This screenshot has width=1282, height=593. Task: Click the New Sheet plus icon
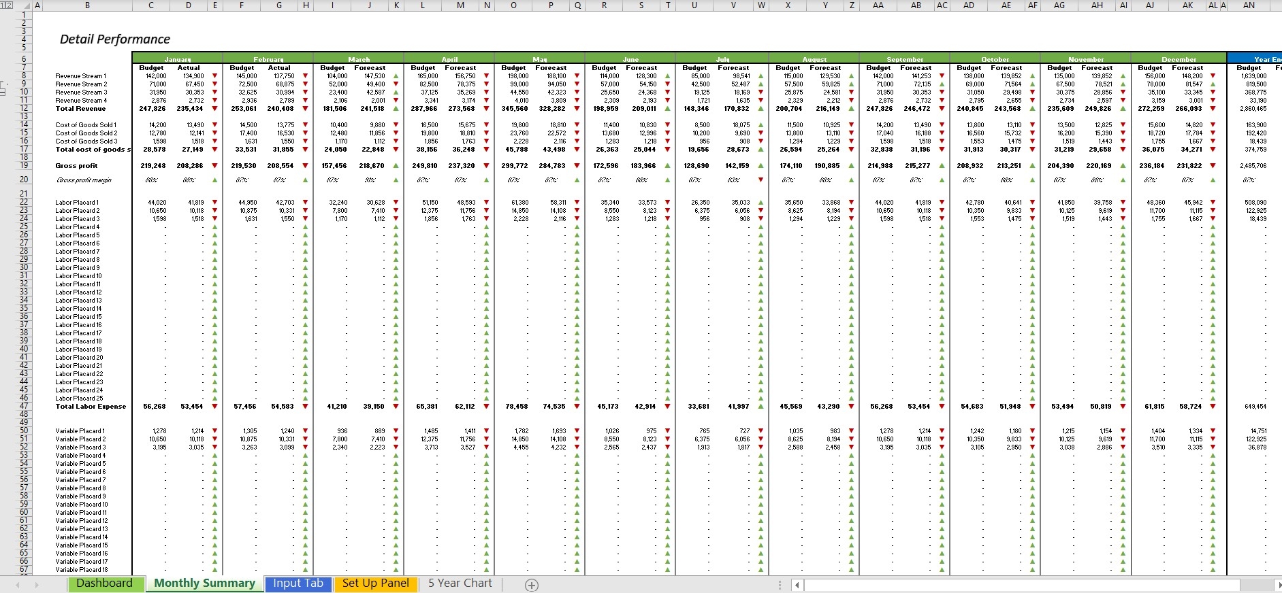[x=532, y=585]
